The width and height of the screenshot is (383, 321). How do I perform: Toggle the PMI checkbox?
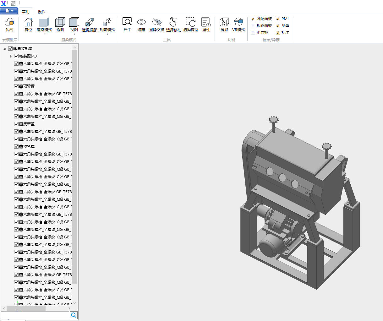click(278, 19)
